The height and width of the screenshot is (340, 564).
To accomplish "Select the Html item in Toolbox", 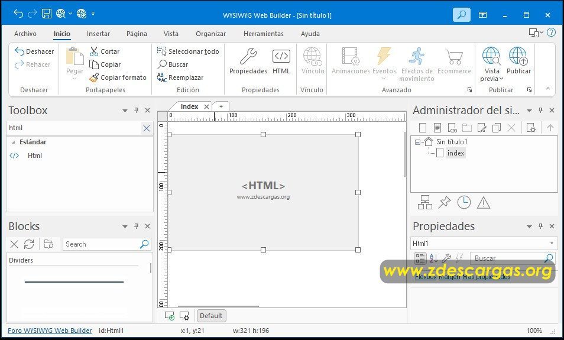I will pyautogui.click(x=34, y=156).
